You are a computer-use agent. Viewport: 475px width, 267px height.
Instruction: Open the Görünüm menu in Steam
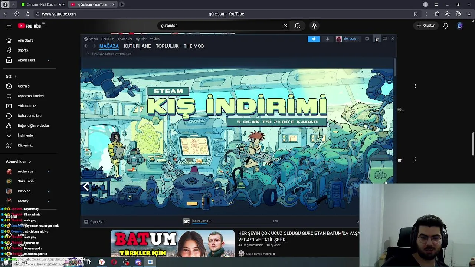[108, 39]
